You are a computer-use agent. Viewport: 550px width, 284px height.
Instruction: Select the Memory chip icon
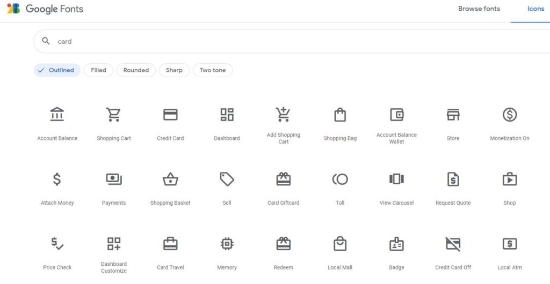pos(227,243)
